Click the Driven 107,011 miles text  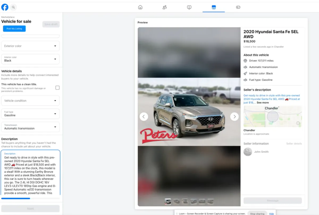[261, 61]
